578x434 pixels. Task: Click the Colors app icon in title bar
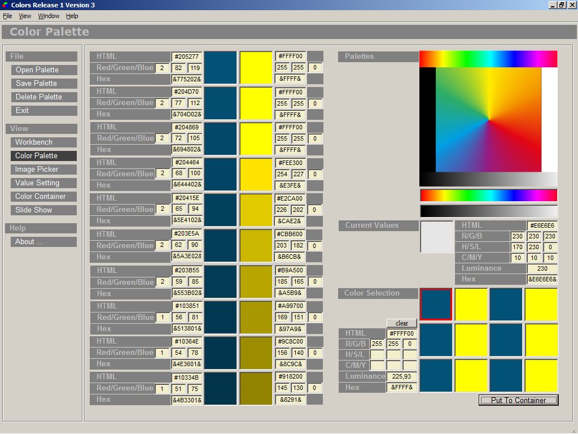pos(5,5)
